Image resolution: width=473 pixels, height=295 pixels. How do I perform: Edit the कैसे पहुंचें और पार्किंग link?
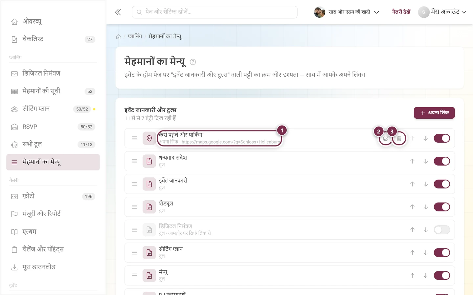[x=386, y=138]
